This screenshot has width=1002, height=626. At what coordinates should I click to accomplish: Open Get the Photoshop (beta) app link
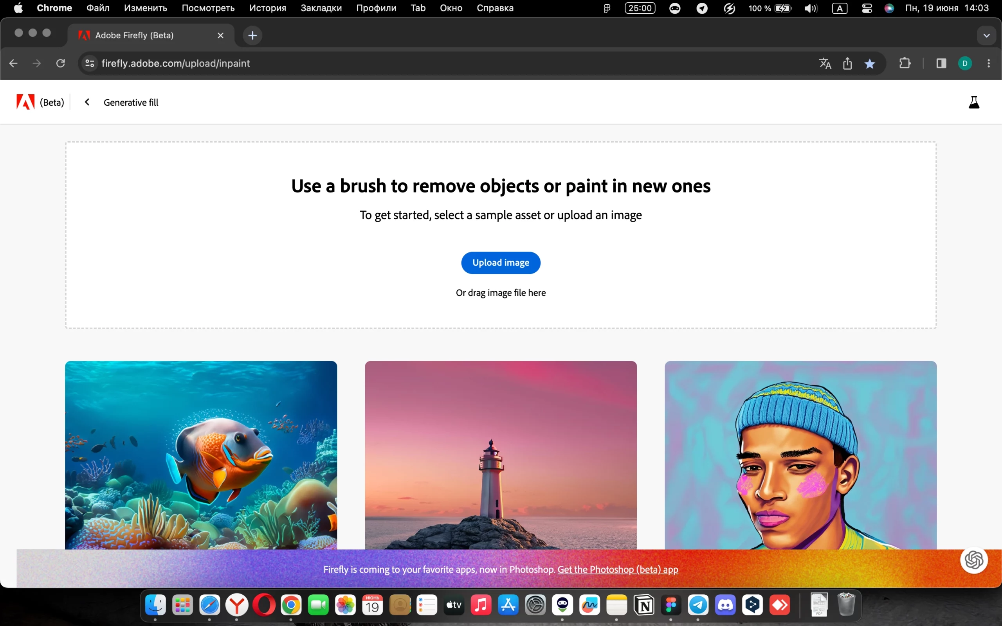click(617, 569)
